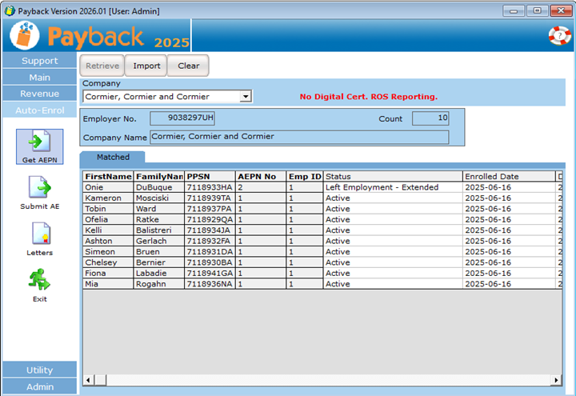The image size is (576, 396).
Task: Click the Exit running man icon
Action: 39,281
